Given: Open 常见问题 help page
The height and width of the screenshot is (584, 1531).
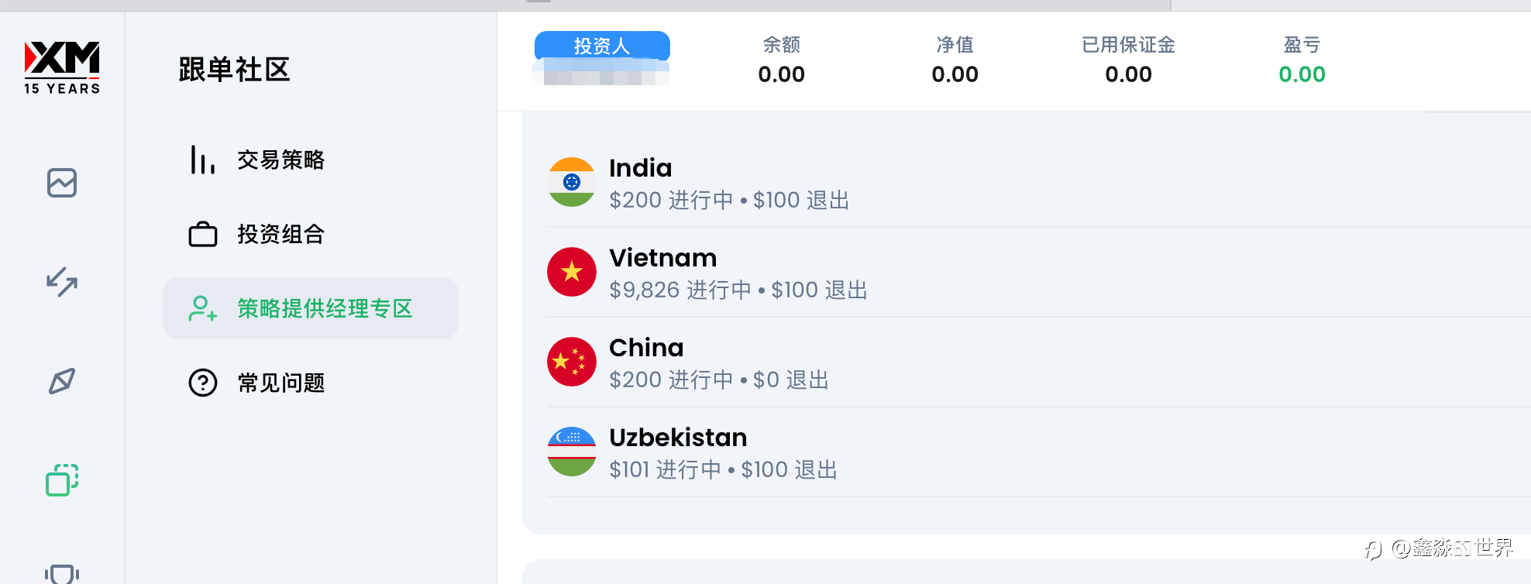Looking at the screenshot, I should click(280, 383).
